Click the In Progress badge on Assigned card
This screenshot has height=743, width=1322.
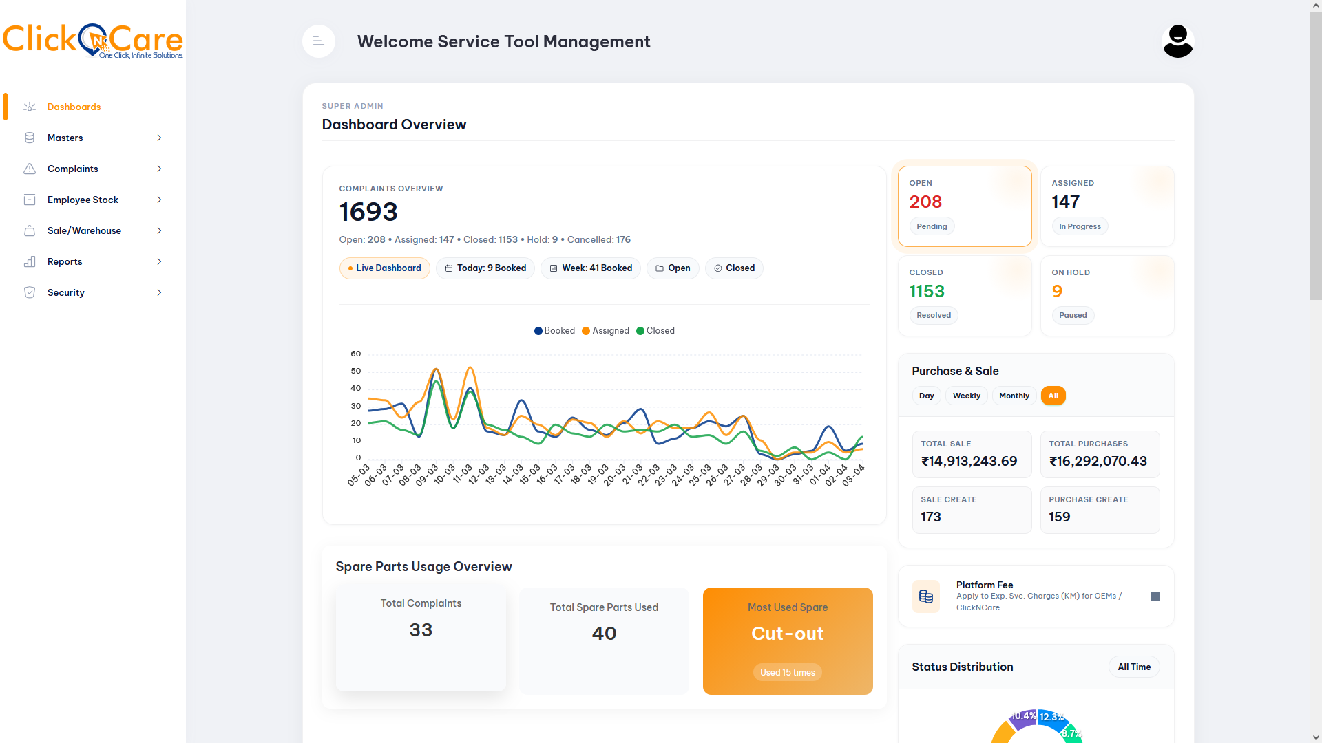point(1080,226)
